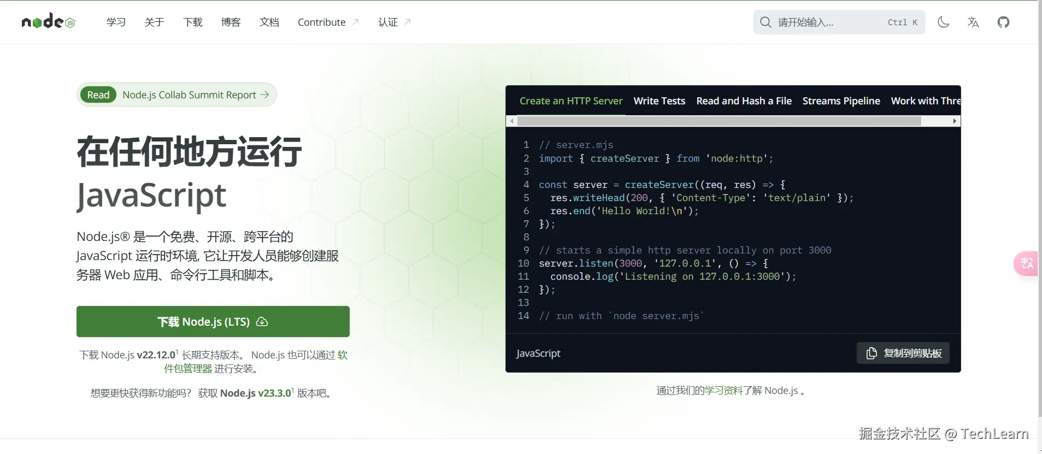This screenshot has width=1042, height=454.
Task: Open the 关于 menu item
Action: pyautogui.click(x=154, y=22)
